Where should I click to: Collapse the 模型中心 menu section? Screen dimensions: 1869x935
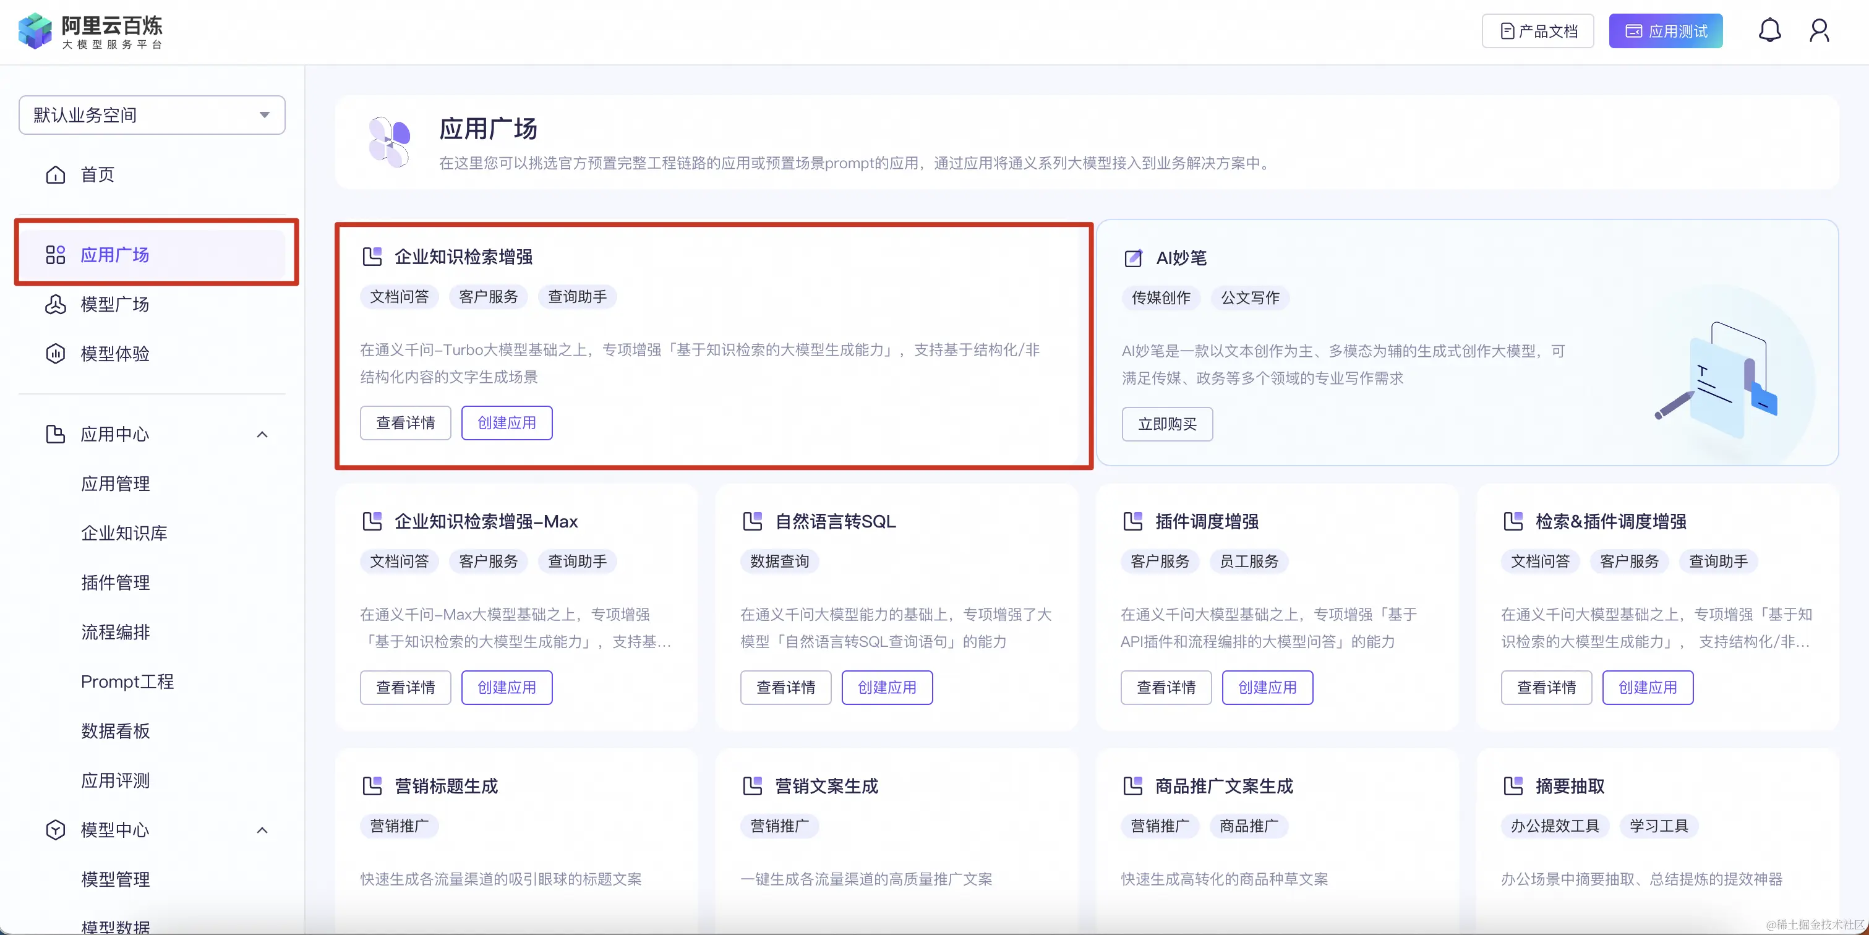[x=262, y=830]
